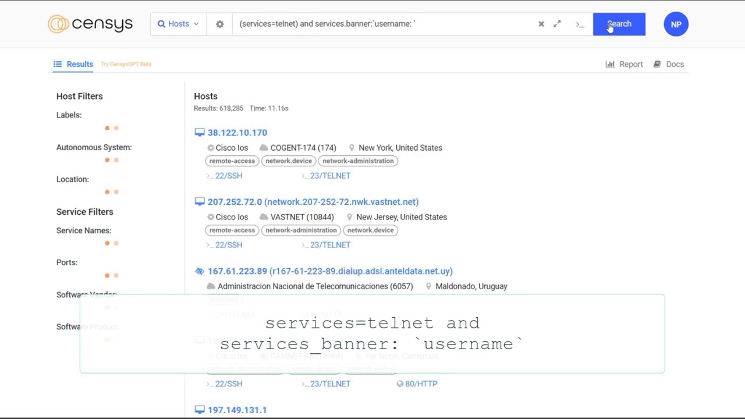Click location pin beside New York, United States

click(352, 148)
